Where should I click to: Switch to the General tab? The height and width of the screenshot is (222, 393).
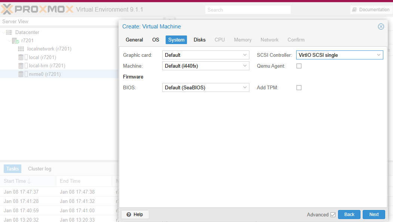[134, 40]
